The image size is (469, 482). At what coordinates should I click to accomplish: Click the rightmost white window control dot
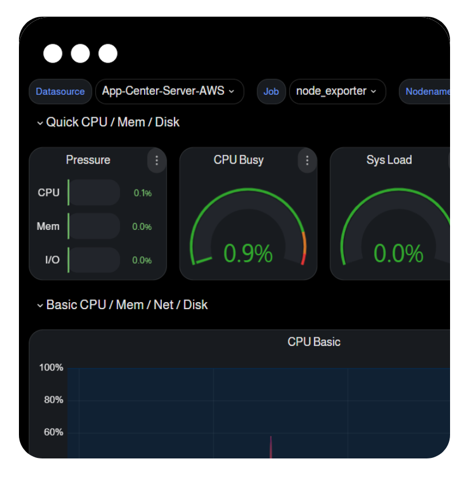coord(108,53)
